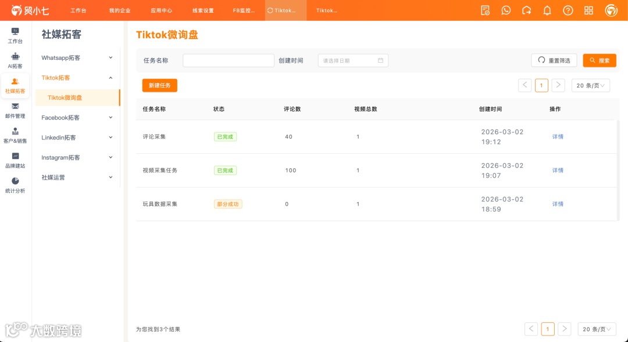Click the 贸小七 logo
Image resolution: width=628 pixels, height=342 pixels.
(x=30, y=10)
